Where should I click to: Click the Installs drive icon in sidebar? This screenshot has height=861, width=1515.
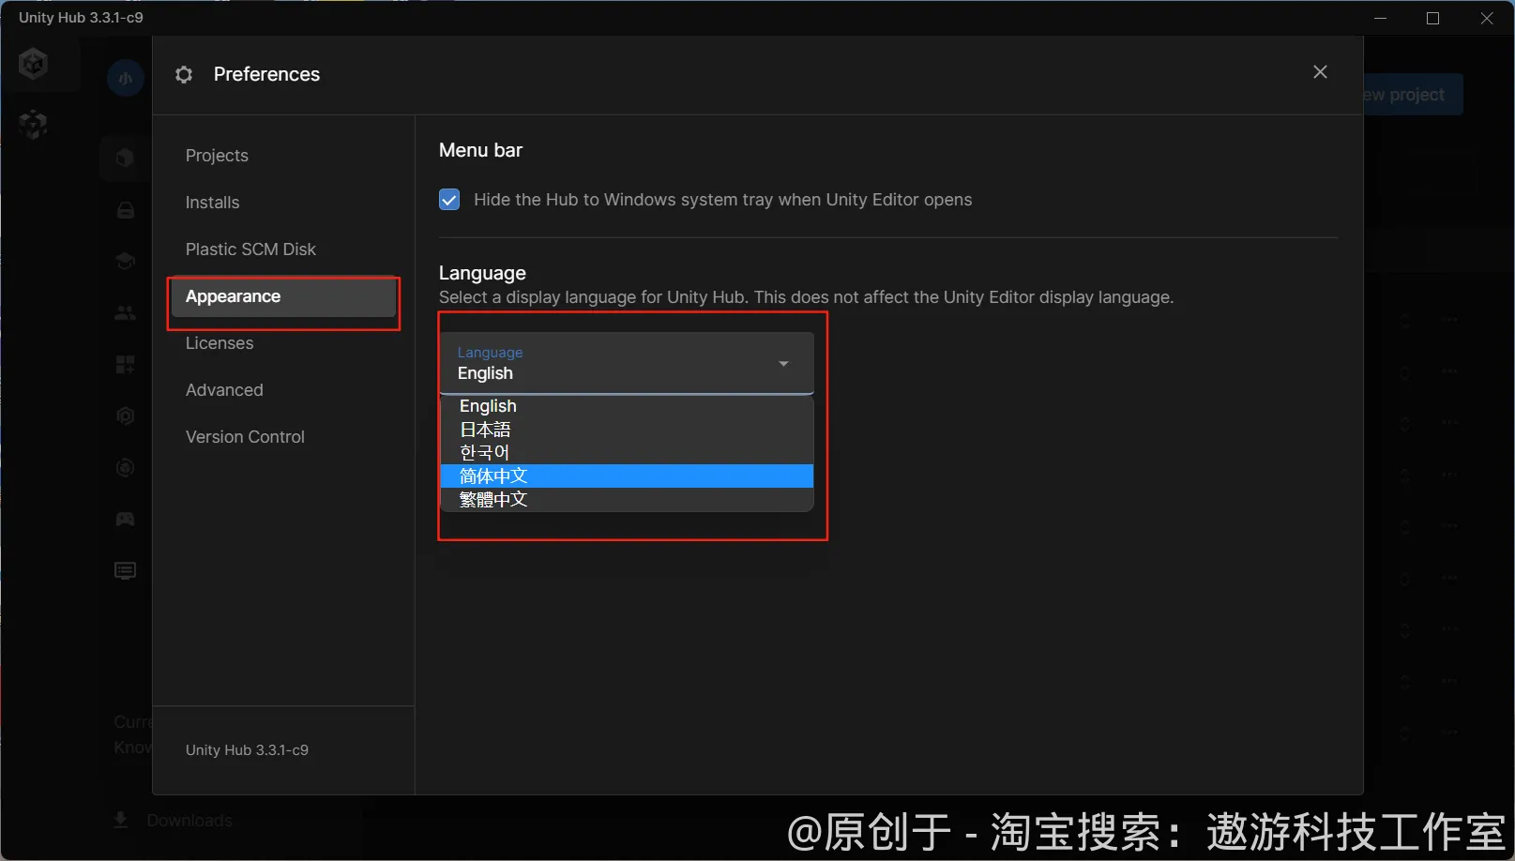coord(125,210)
